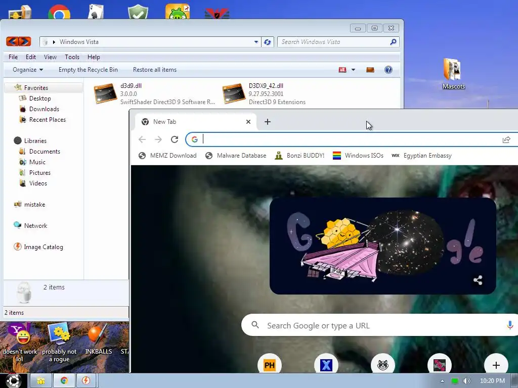
Task: Open the probably not a rogue desktop icon
Action: [59, 343]
